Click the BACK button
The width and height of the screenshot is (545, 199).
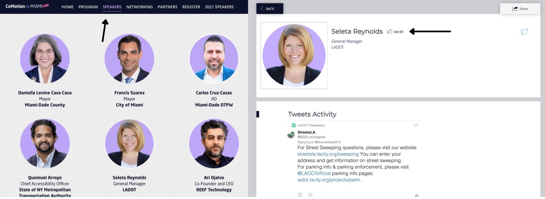(x=270, y=9)
